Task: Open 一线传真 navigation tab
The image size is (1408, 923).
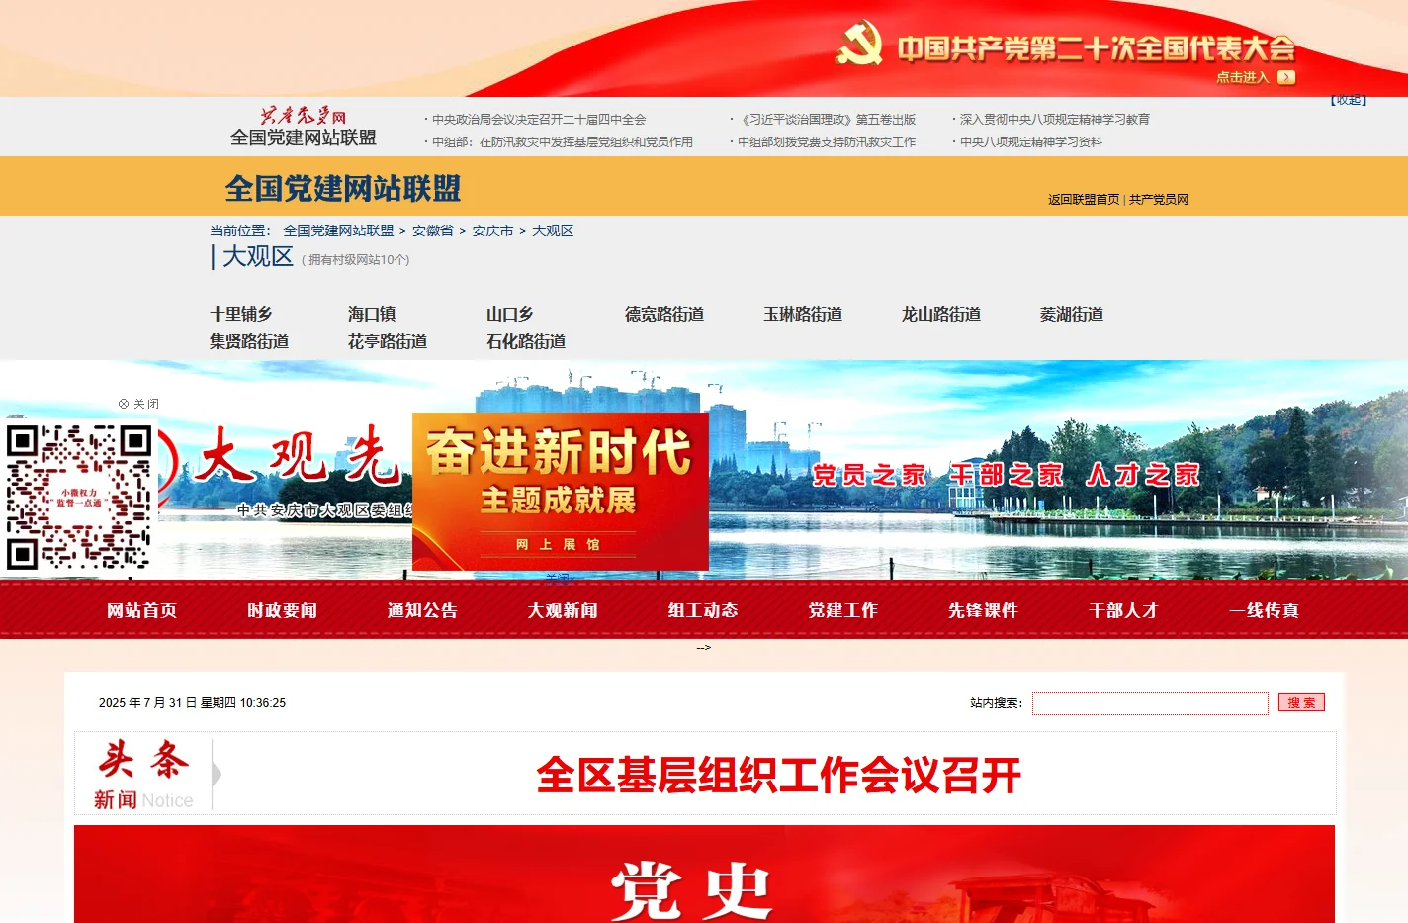Action: coord(1264,610)
